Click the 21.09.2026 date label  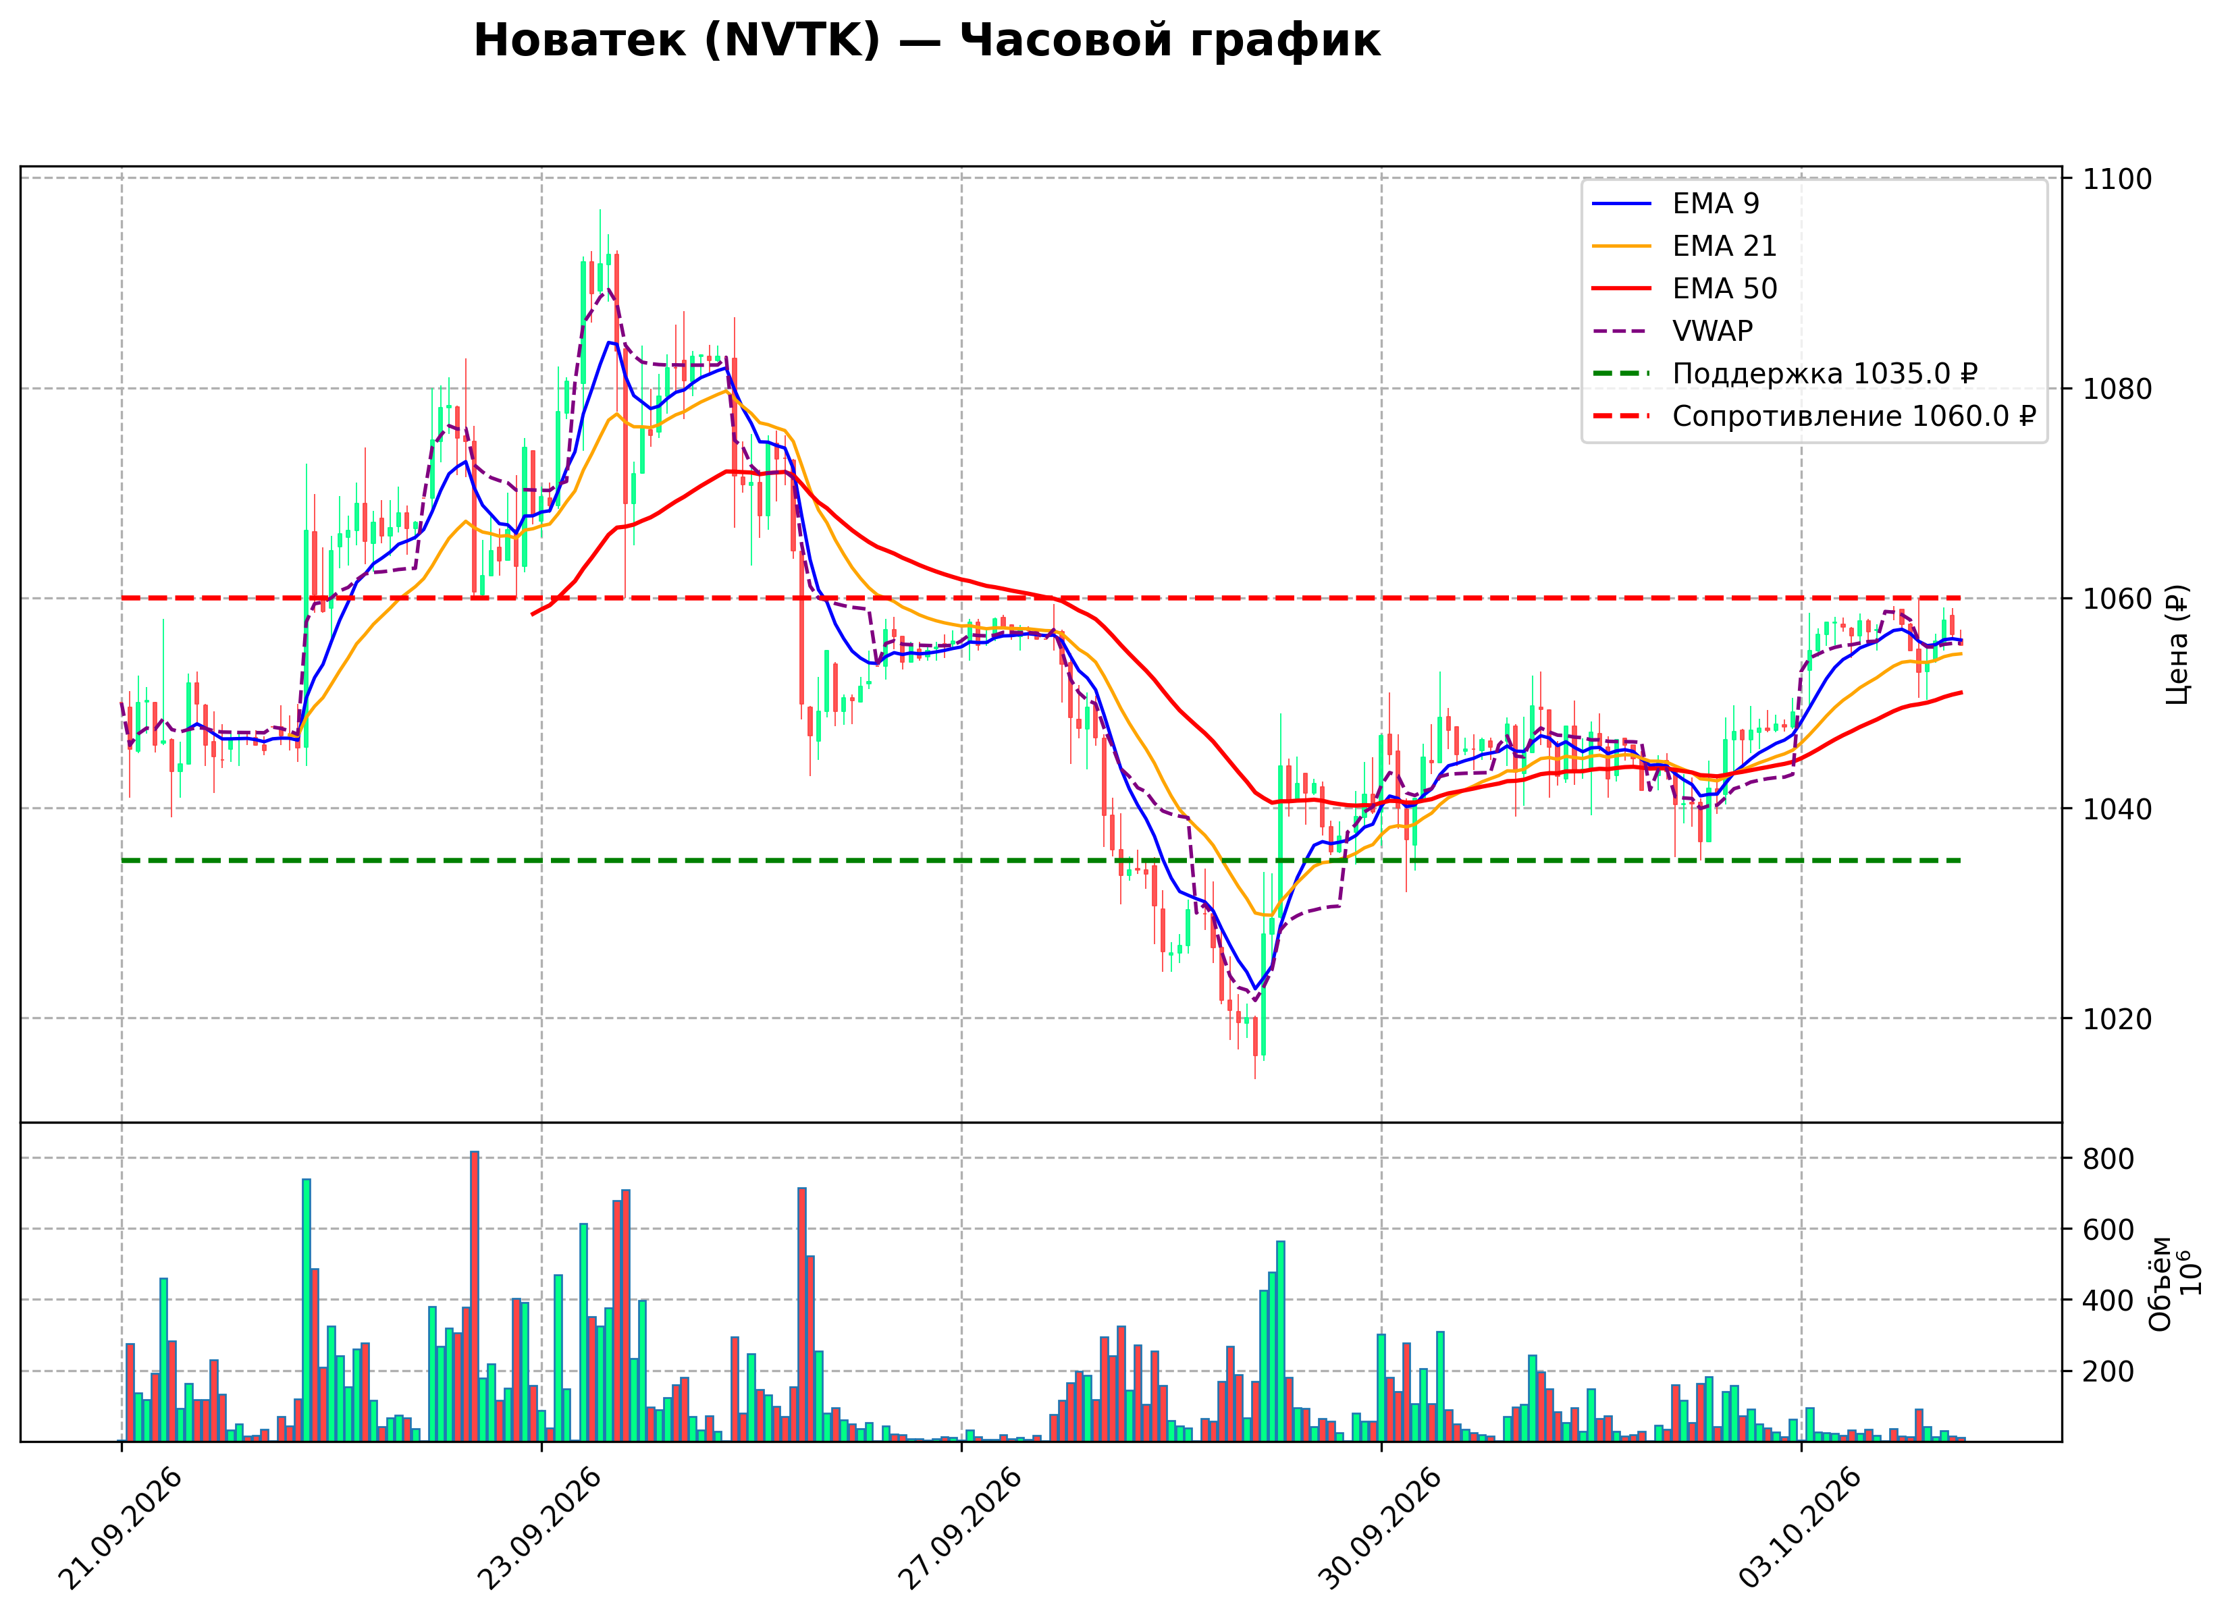[x=120, y=1529]
